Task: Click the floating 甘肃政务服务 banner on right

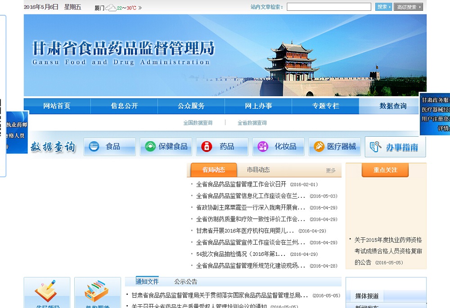Action: (435, 114)
